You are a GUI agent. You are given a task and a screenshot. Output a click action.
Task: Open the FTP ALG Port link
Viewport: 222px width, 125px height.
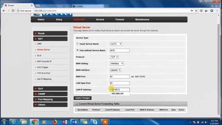tap(44, 73)
